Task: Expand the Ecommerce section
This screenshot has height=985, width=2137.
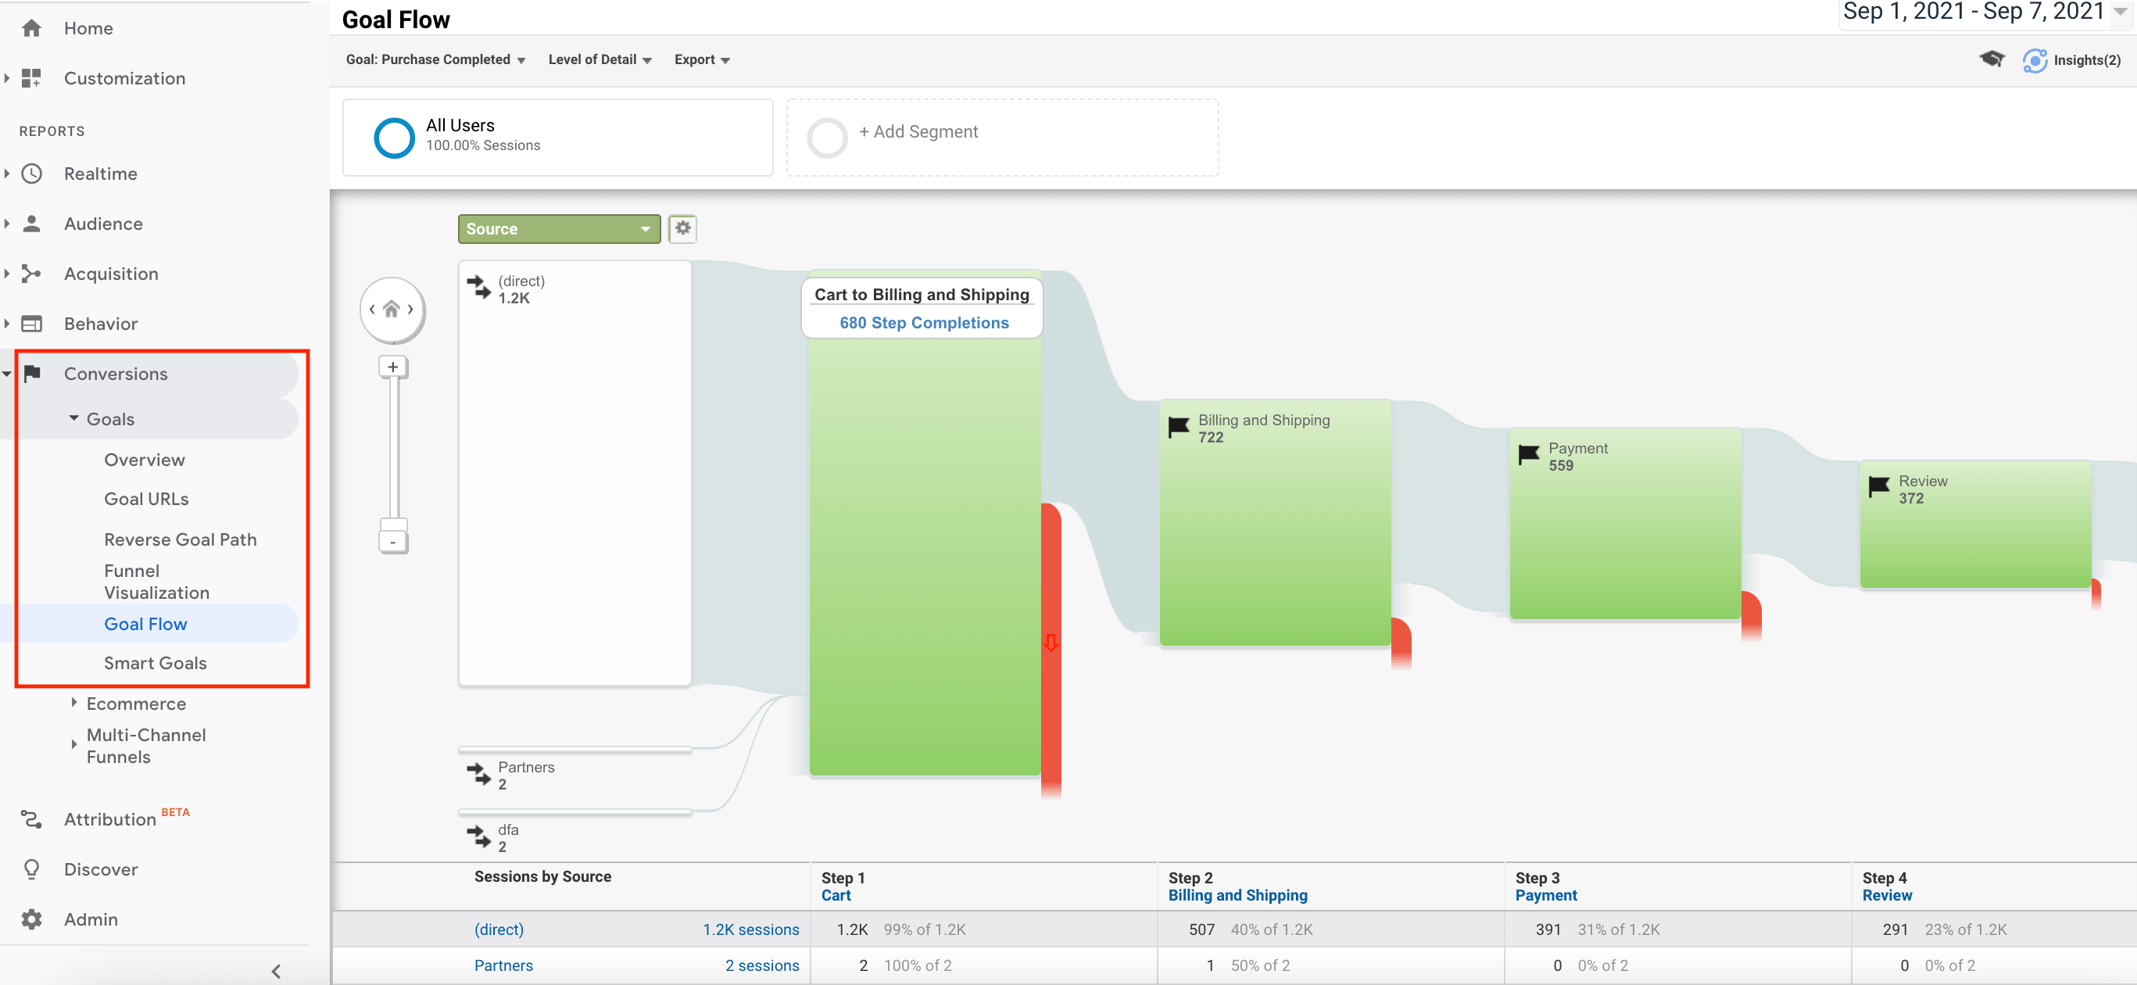Action: (x=136, y=704)
